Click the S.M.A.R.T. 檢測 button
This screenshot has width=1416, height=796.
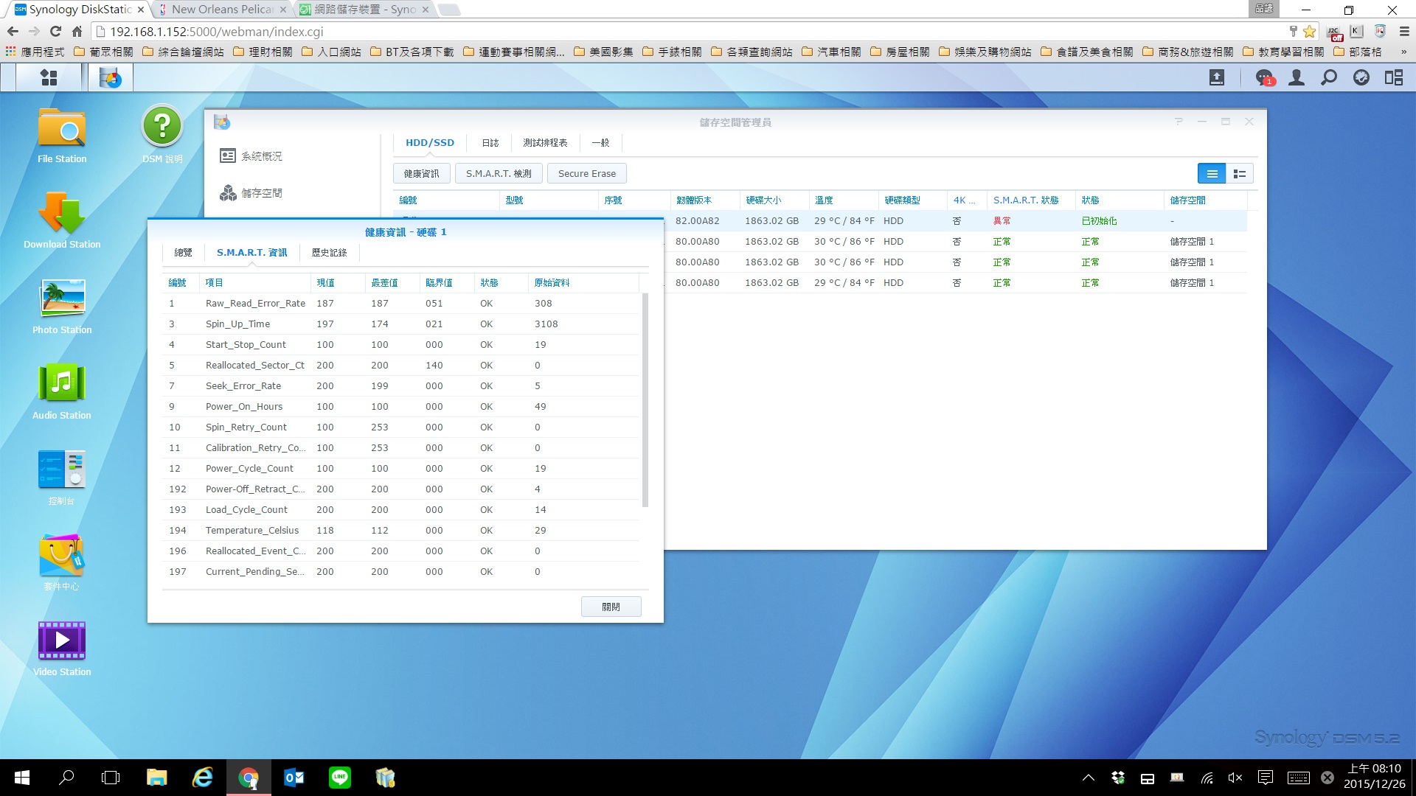[499, 174]
